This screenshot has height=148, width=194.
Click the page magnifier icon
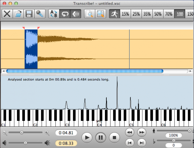tap(89, 14)
